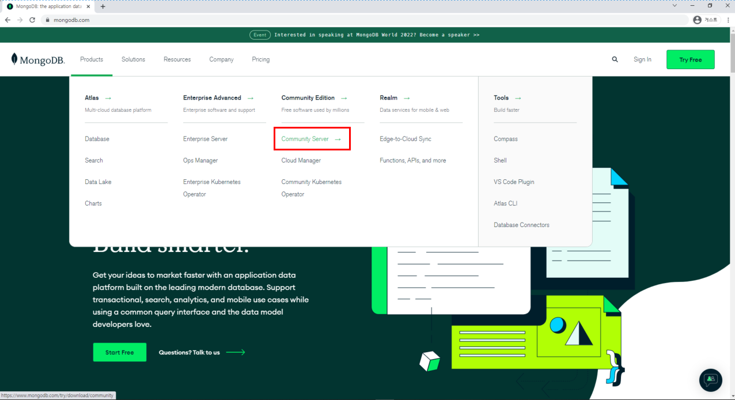The image size is (735, 400).
Task: Select Enterprise Server item
Action: (x=205, y=139)
